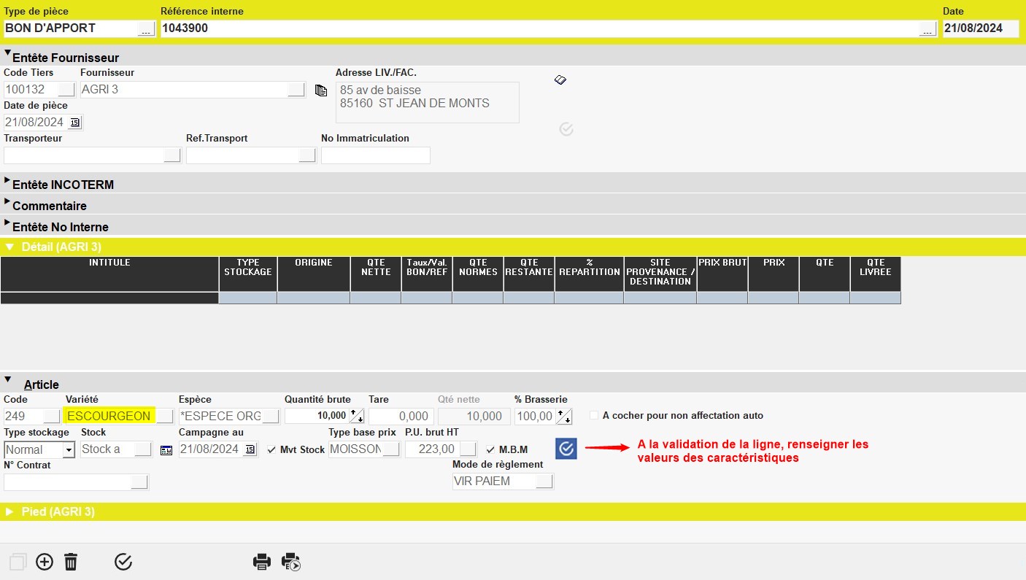The height and width of the screenshot is (580, 1026).
Task: Click the print icon
Action: point(262,562)
